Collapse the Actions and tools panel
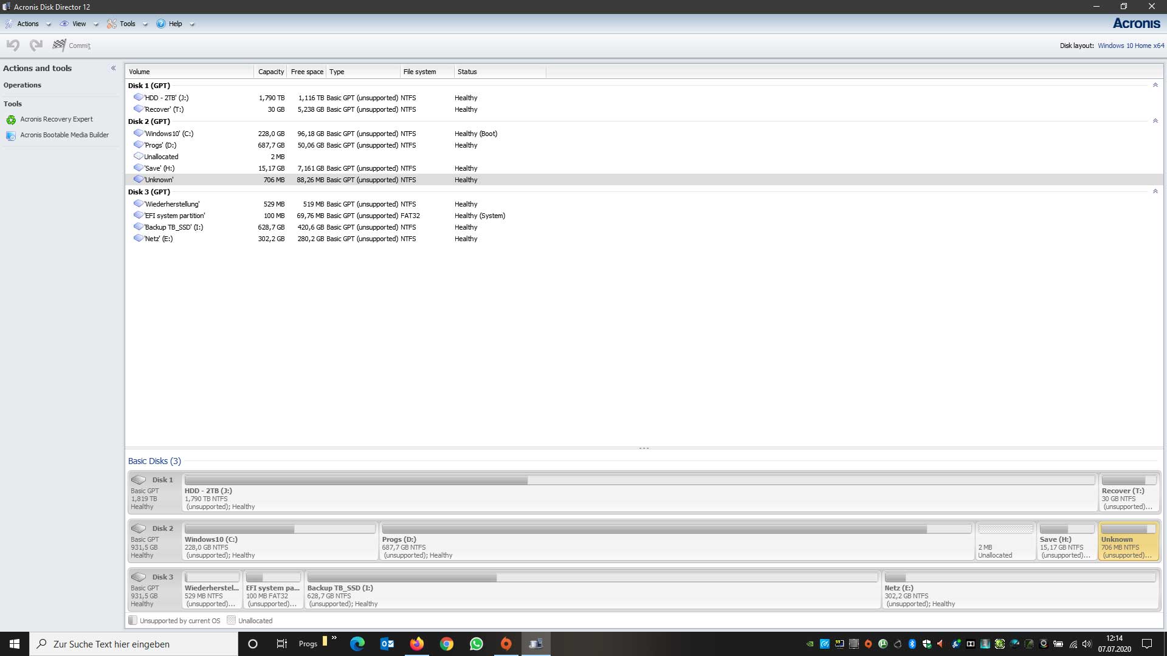Image resolution: width=1167 pixels, height=656 pixels. point(113,68)
